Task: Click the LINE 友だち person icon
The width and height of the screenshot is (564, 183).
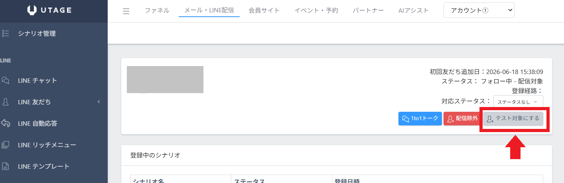Action: click(6, 102)
